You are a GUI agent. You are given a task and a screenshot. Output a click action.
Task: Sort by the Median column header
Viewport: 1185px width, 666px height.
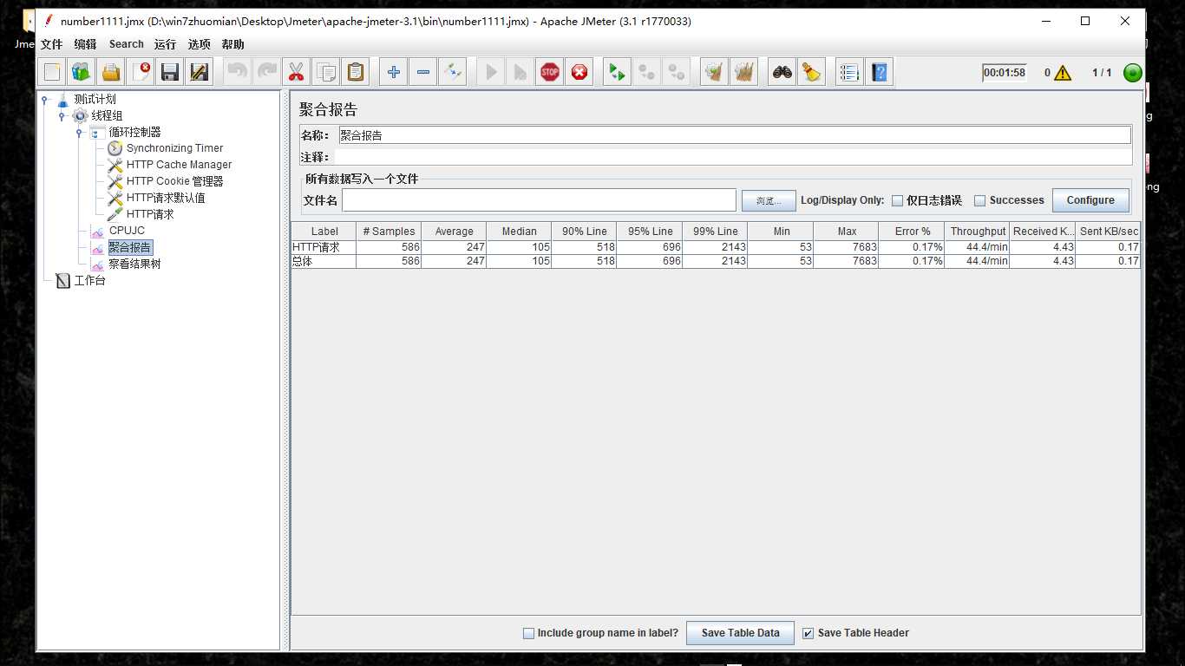520,232
